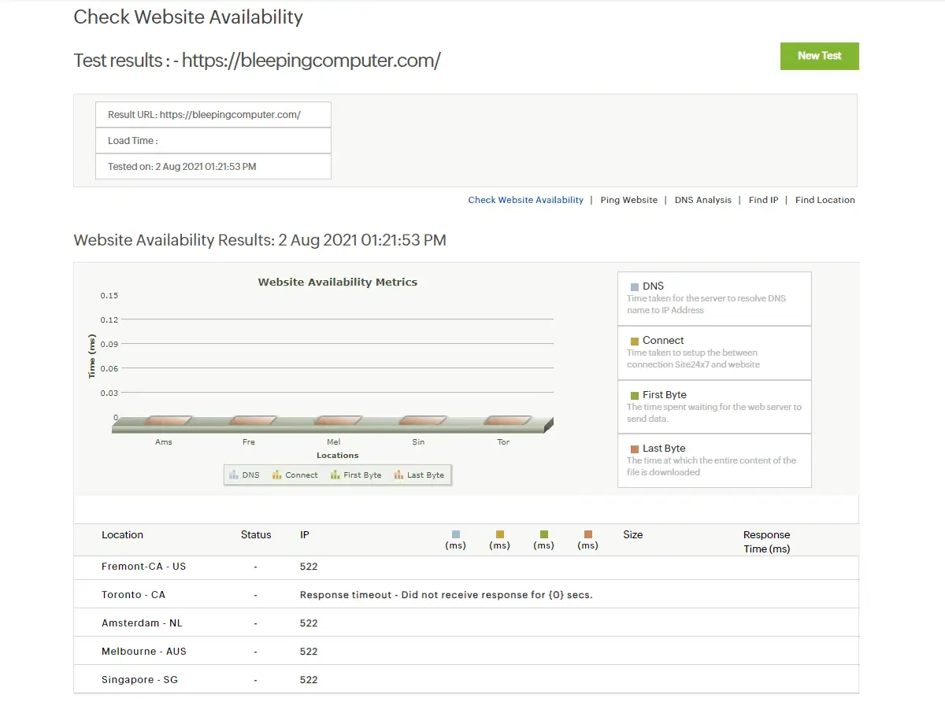Open the Ping Website link
Image resolution: width=945 pixels, height=713 pixels.
coord(628,200)
